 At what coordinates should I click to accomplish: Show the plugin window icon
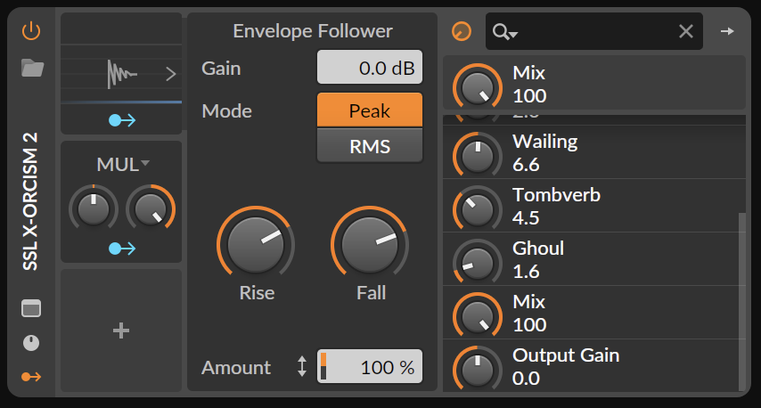[x=31, y=309]
